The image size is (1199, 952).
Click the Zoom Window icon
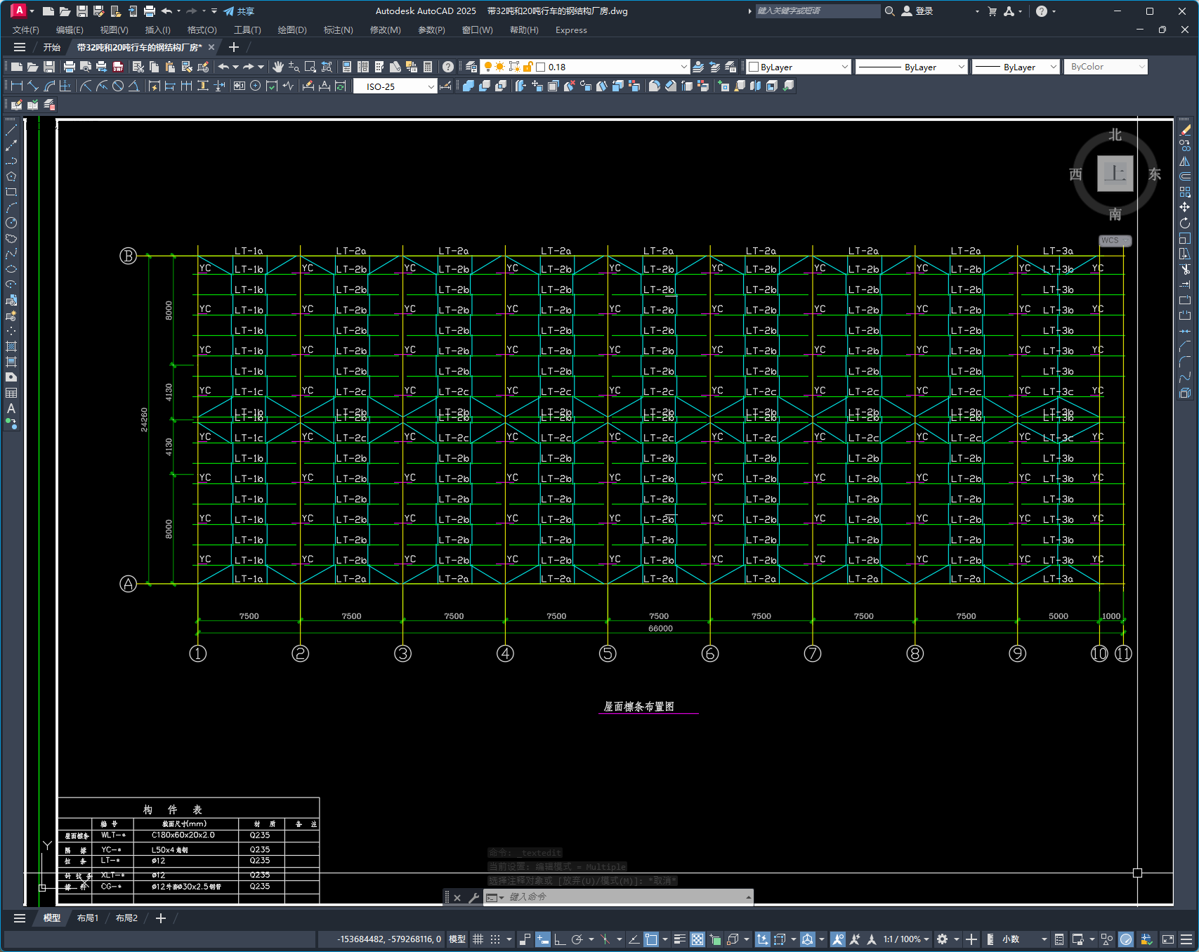pos(310,67)
